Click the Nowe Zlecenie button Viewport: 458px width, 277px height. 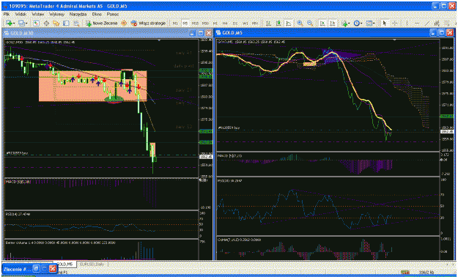point(102,23)
